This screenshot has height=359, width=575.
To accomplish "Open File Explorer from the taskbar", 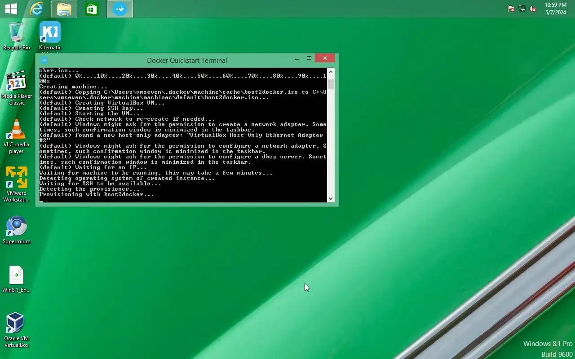I will [x=64, y=9].
